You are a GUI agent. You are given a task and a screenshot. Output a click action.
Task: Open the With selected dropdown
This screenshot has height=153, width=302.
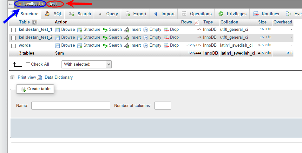coord(87,64)
